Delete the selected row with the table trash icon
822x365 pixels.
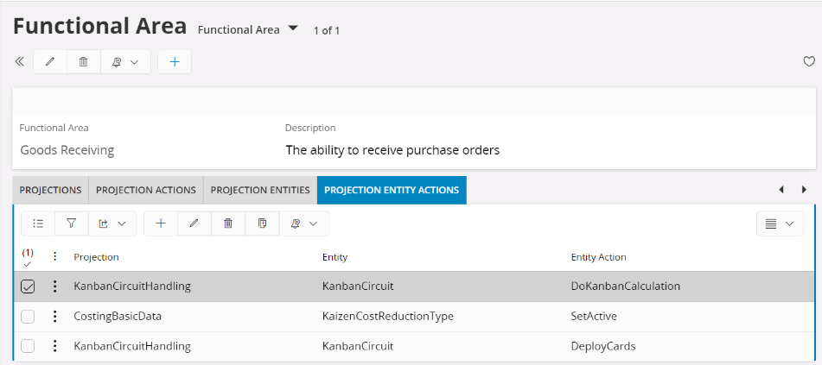(228, 223)
